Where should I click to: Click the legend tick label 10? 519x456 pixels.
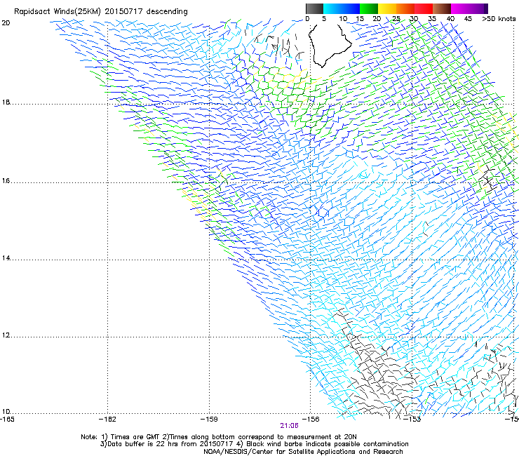(x=343, y=19)
